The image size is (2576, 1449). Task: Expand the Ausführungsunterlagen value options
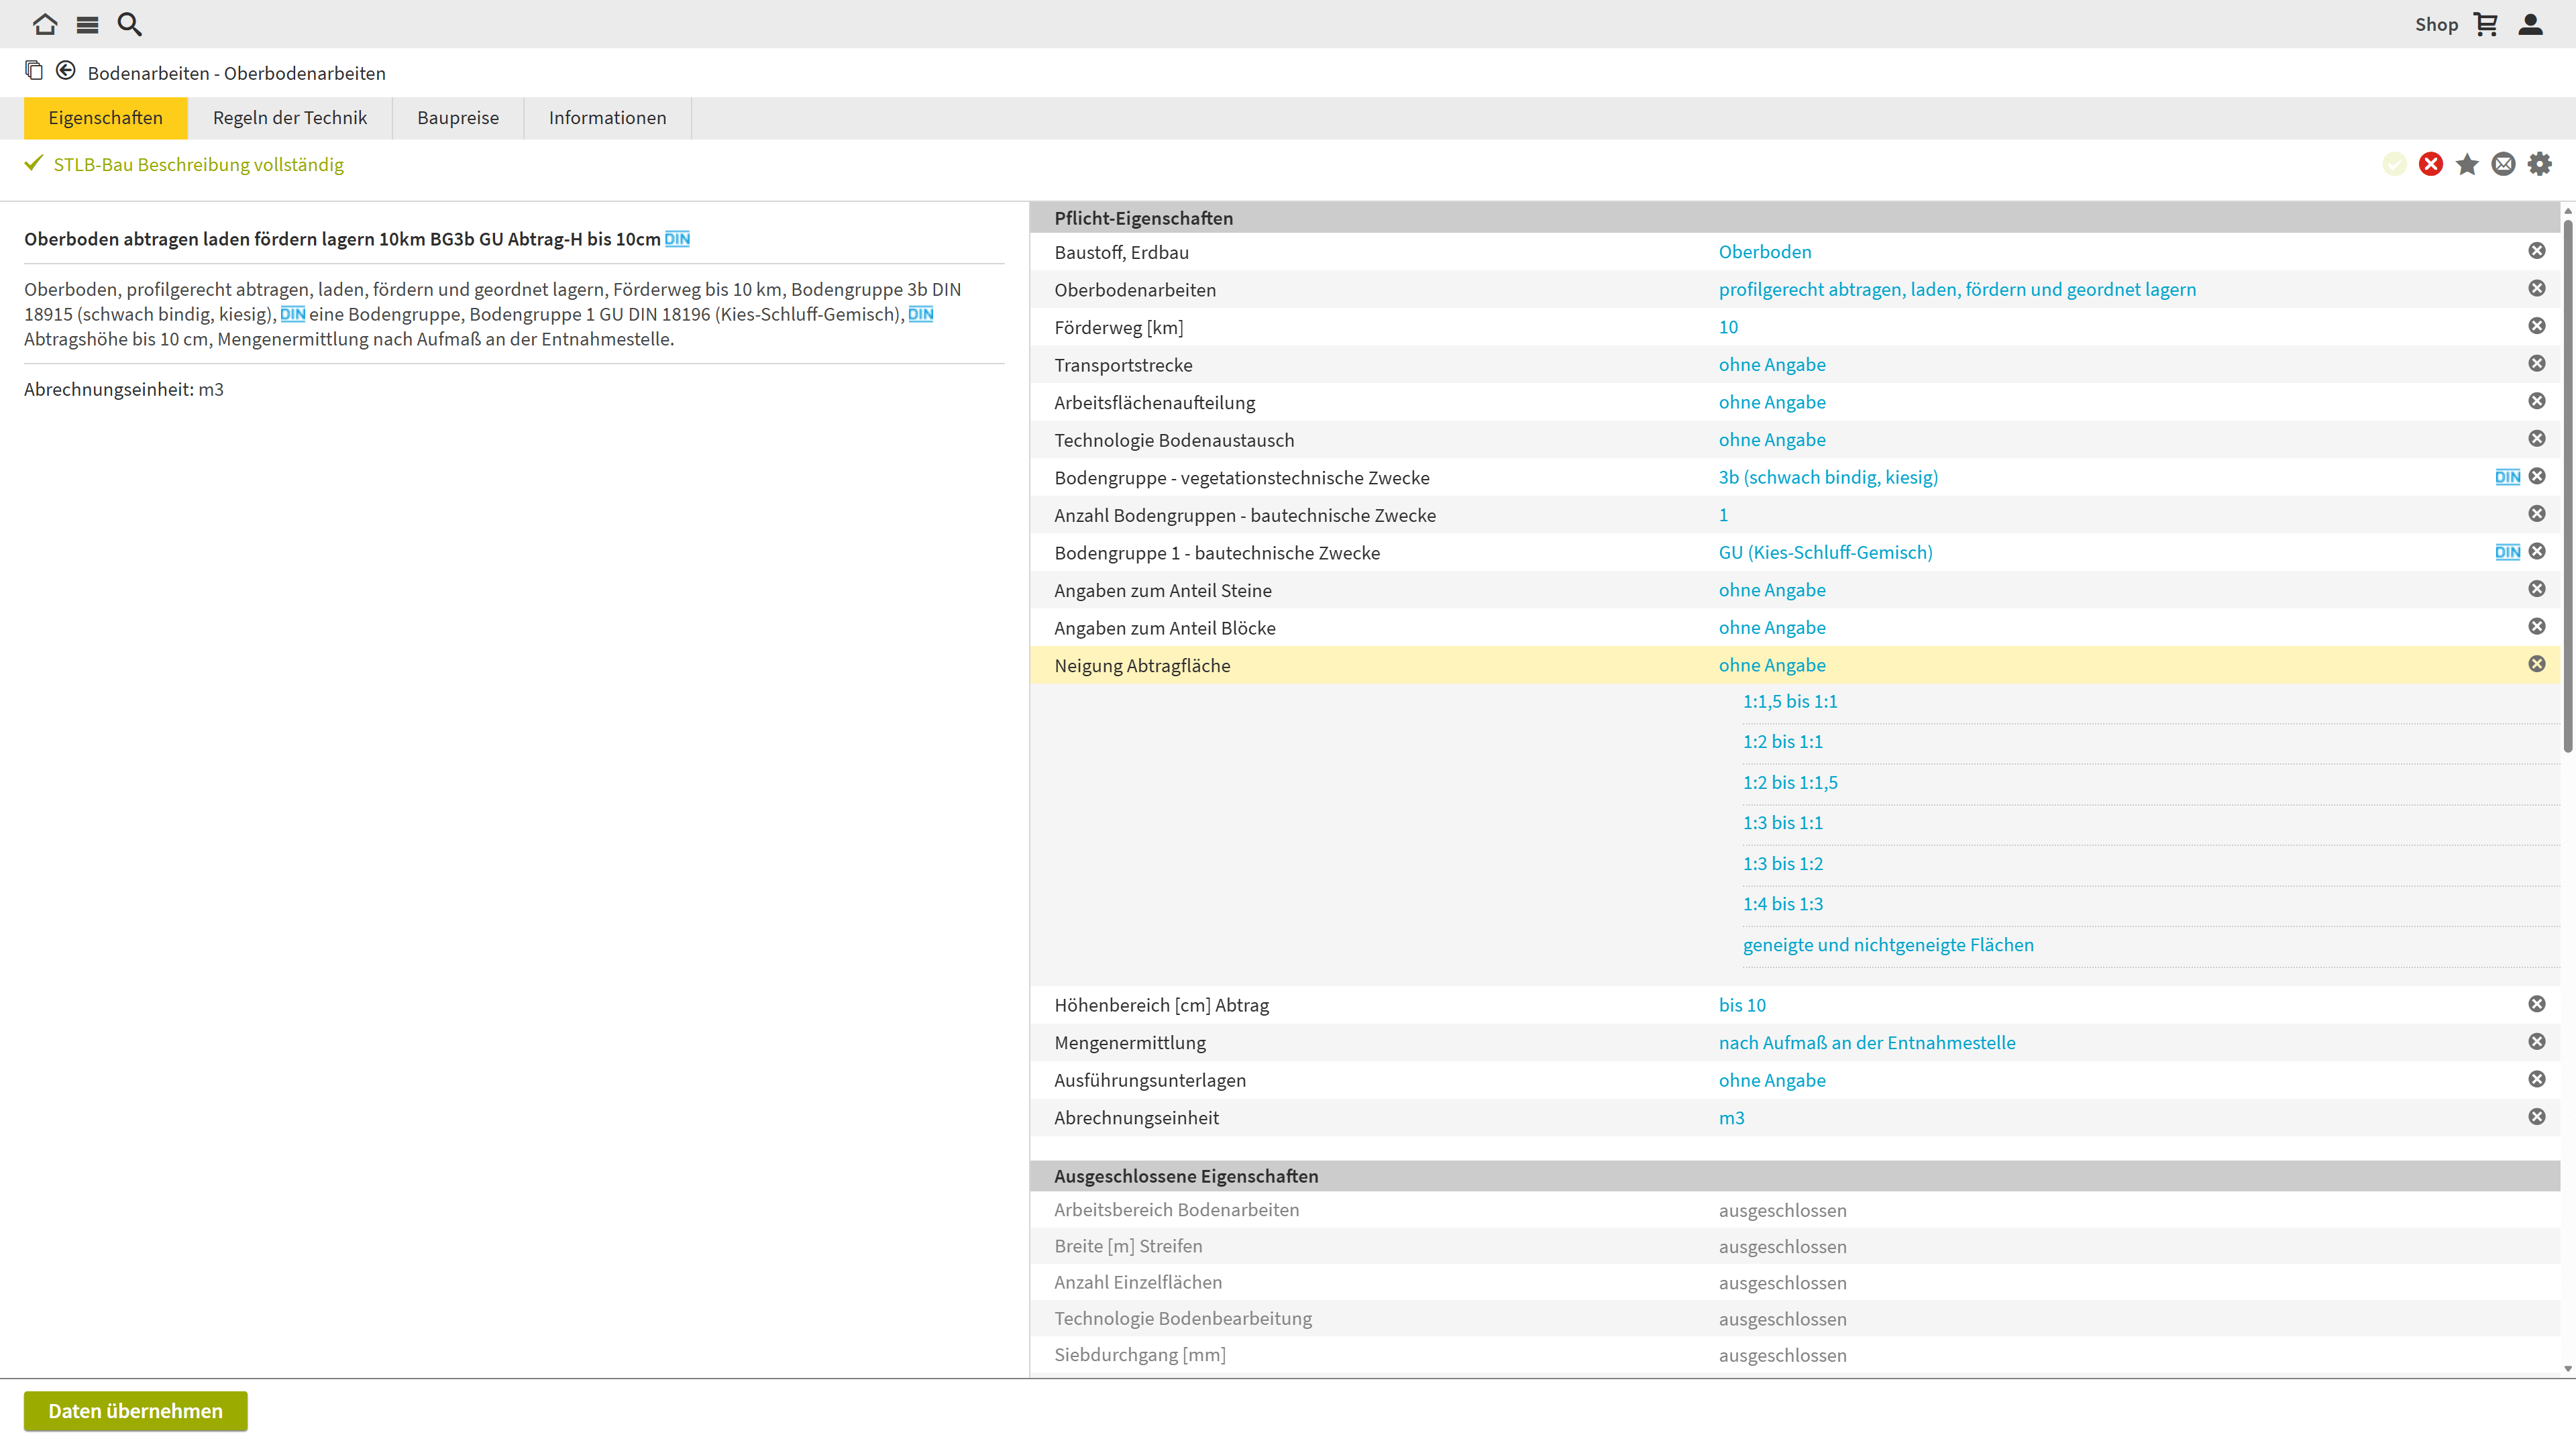pos(1771,1080)
